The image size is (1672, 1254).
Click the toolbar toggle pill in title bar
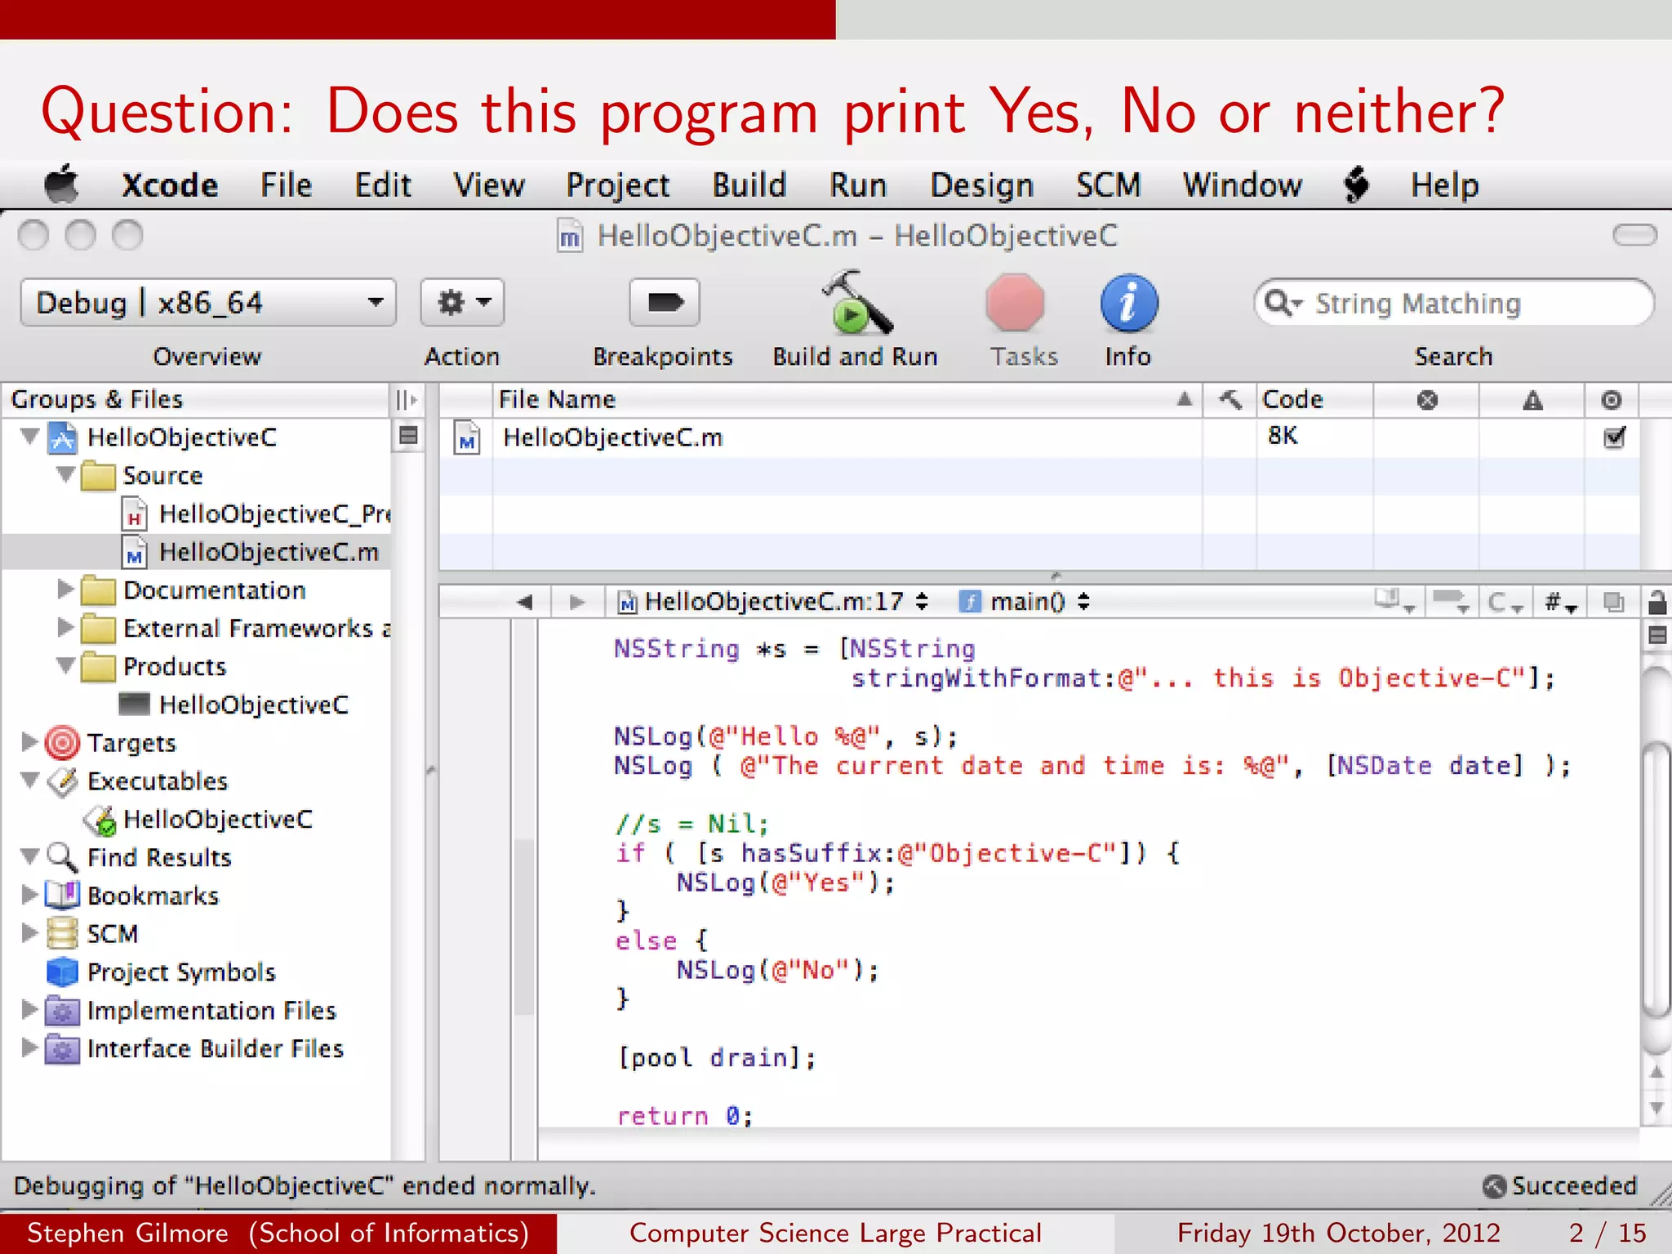pyautogui.click(x=1634, y=236)
